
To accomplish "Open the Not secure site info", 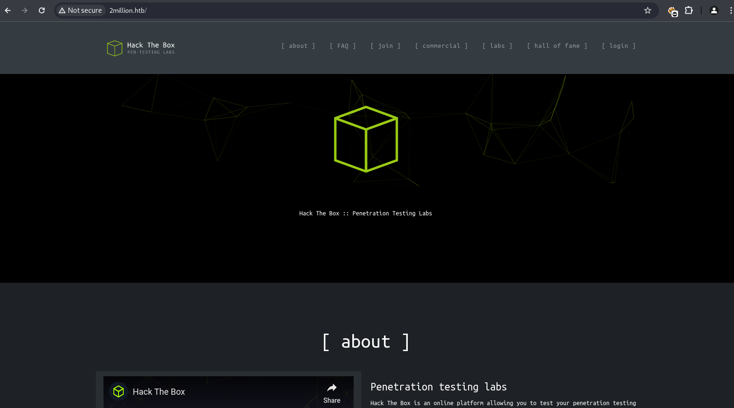I will [80, 10].
